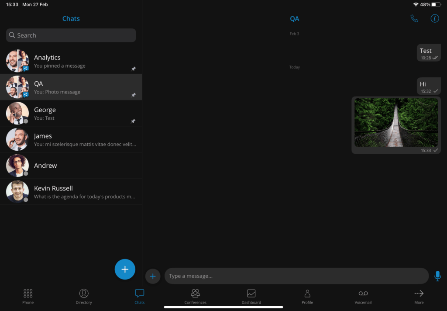The image size is (447, 311).
Task: Click the 15:33 photo timestamp
Action: [426, 150]
